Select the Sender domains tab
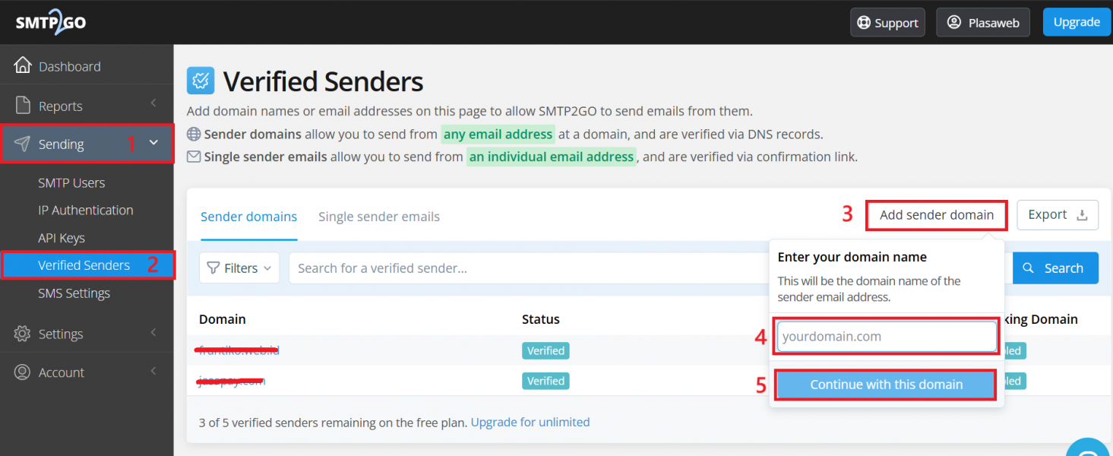Viewport: 1113px width, 456px height. [x=248, y=217]
